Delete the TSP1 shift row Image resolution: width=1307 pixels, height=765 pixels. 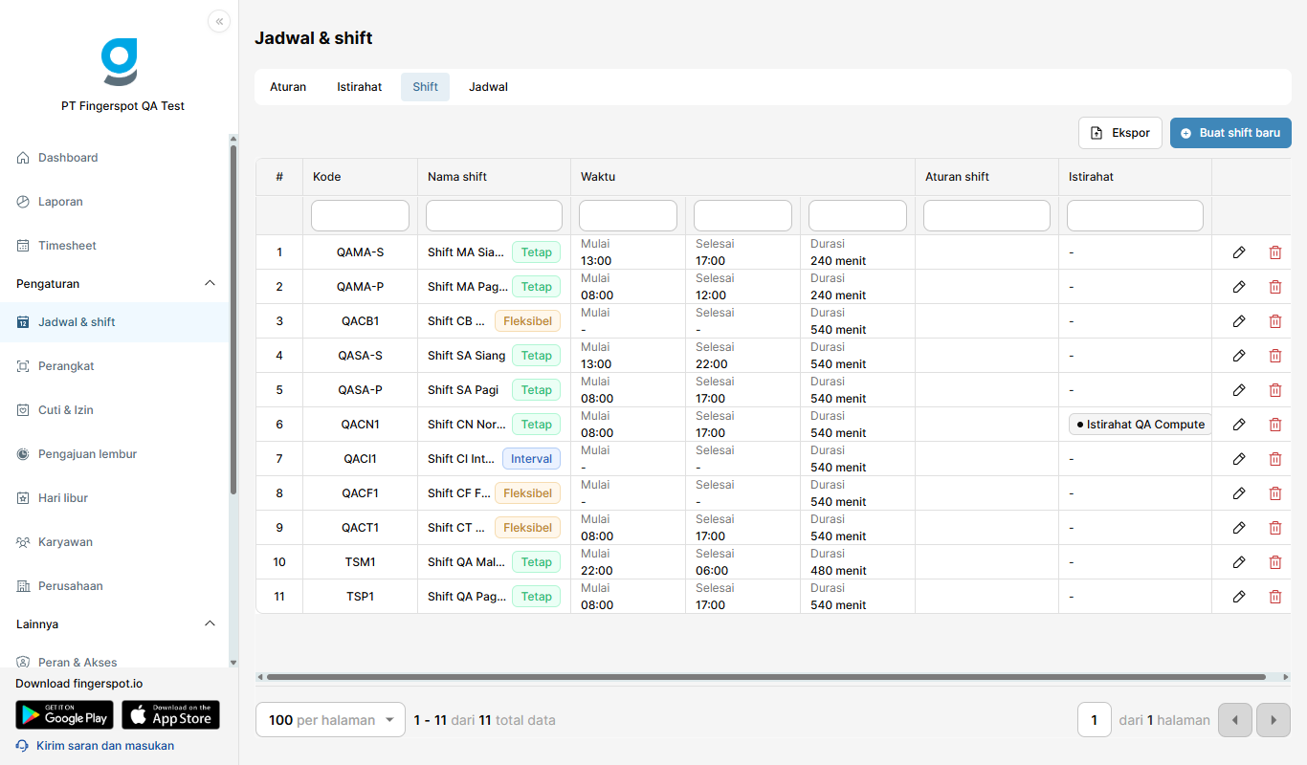point(1275,597)
